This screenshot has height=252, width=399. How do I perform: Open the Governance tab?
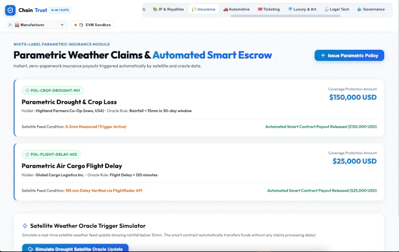(371, 9)
